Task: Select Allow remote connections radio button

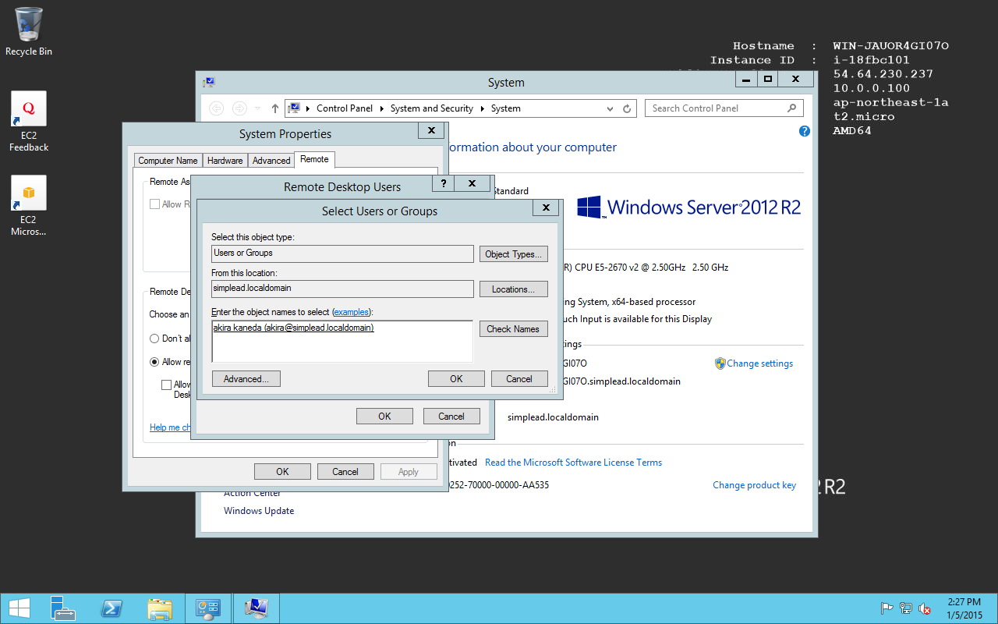Action: pyautogui.click(x=154, y=362)
